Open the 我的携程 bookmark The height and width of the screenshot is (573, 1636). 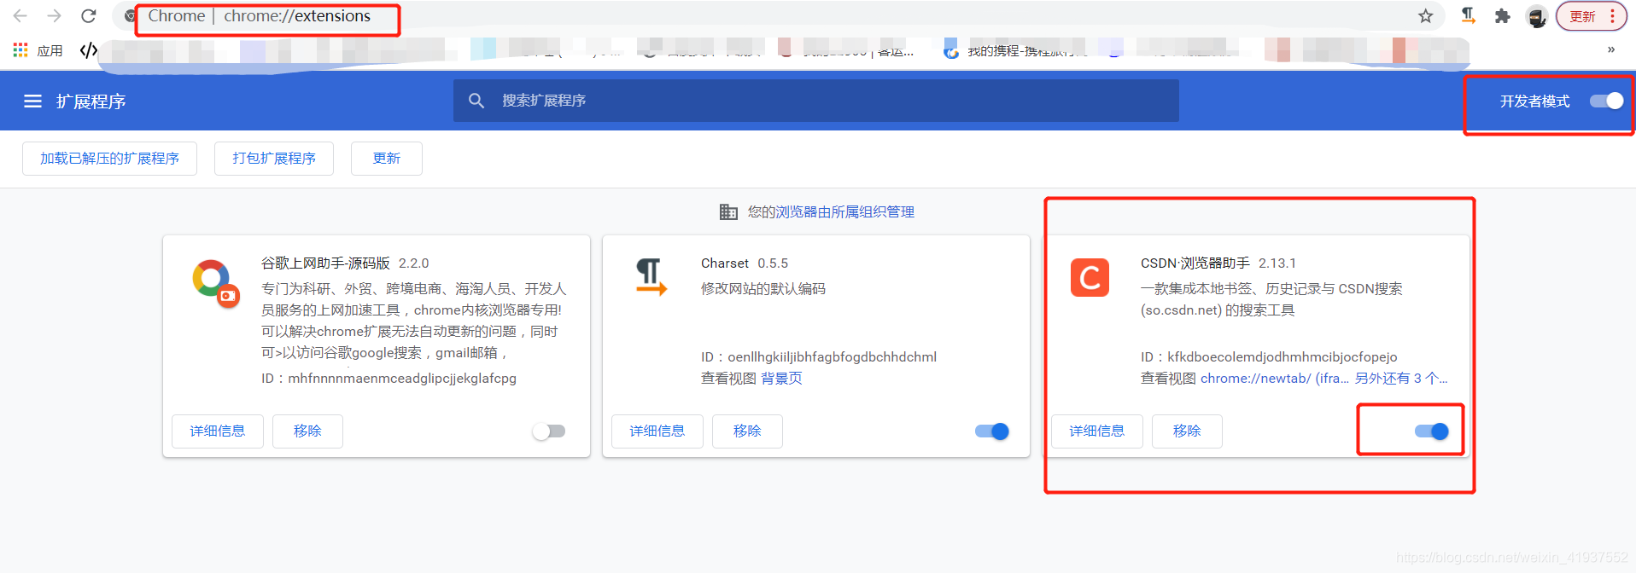[1016, 51]
